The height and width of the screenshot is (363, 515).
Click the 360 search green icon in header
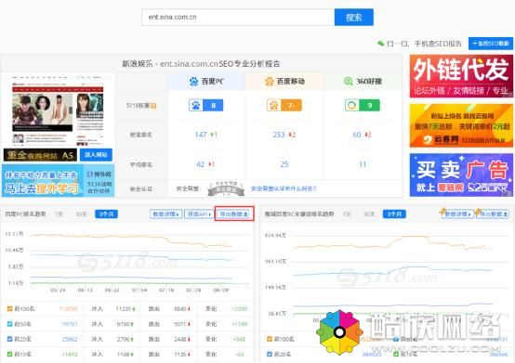[x=349, y=81]
